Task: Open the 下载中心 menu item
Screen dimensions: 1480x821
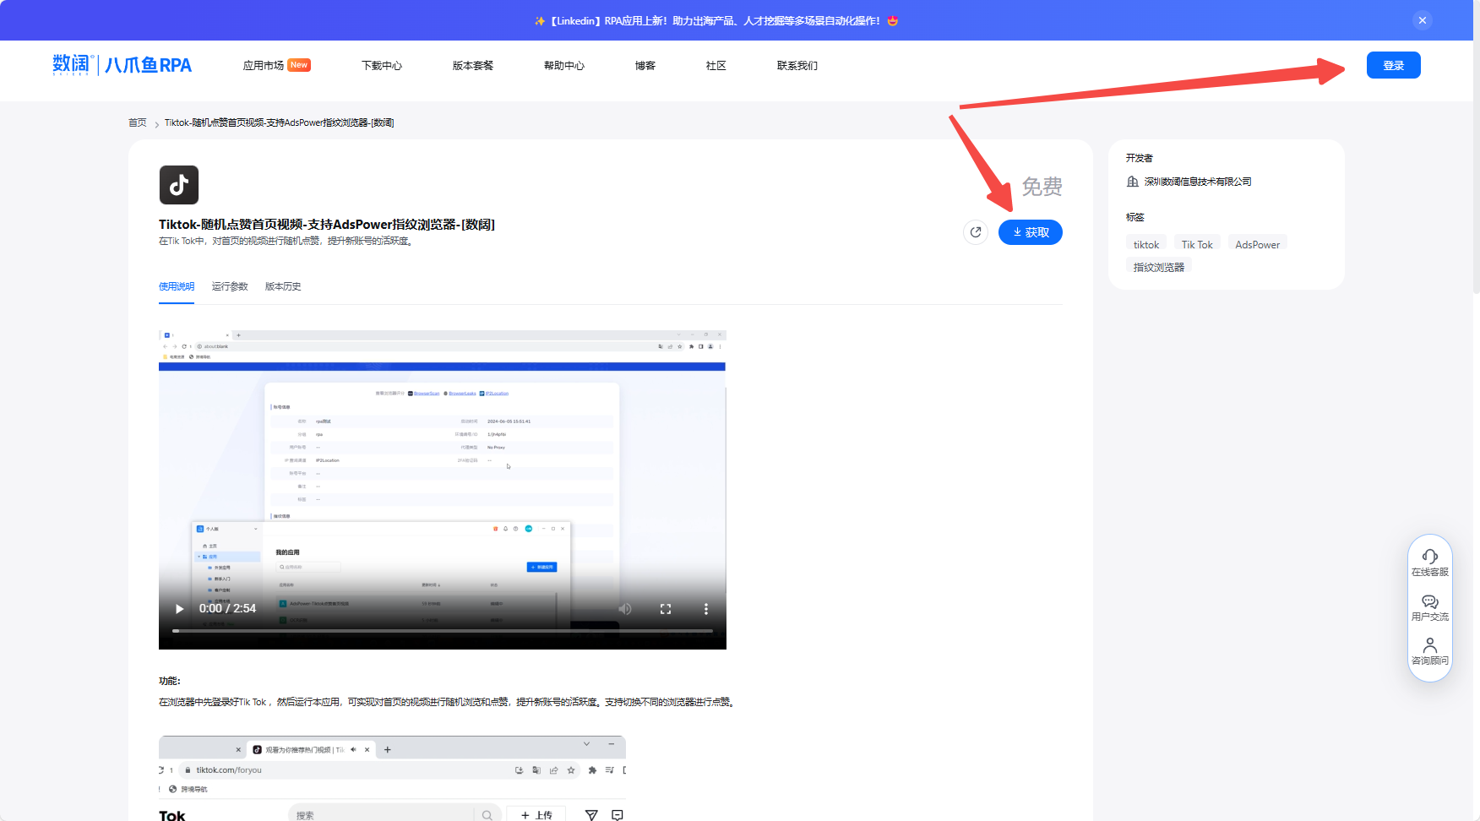Action: [382, 65]
